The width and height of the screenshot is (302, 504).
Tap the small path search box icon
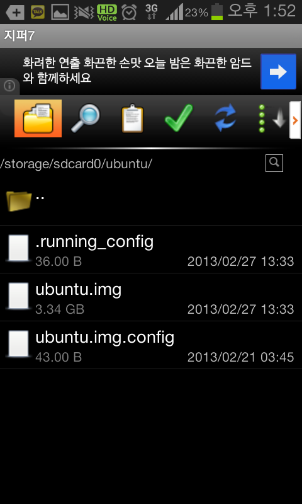tap(274, 163)
